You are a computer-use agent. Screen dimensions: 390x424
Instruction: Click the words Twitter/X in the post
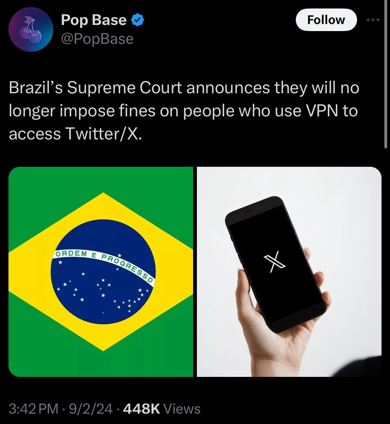[104, 134]
